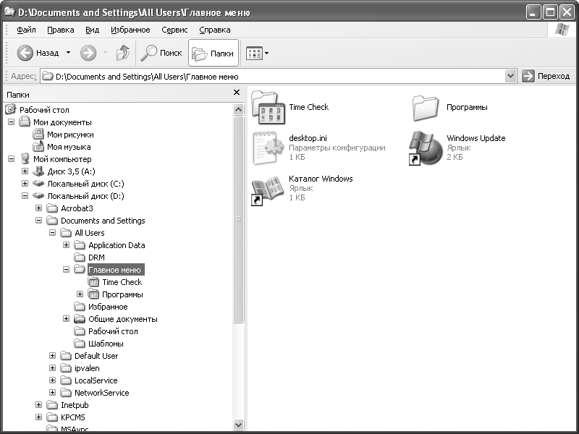Open the Правка menu

[61, 30]
